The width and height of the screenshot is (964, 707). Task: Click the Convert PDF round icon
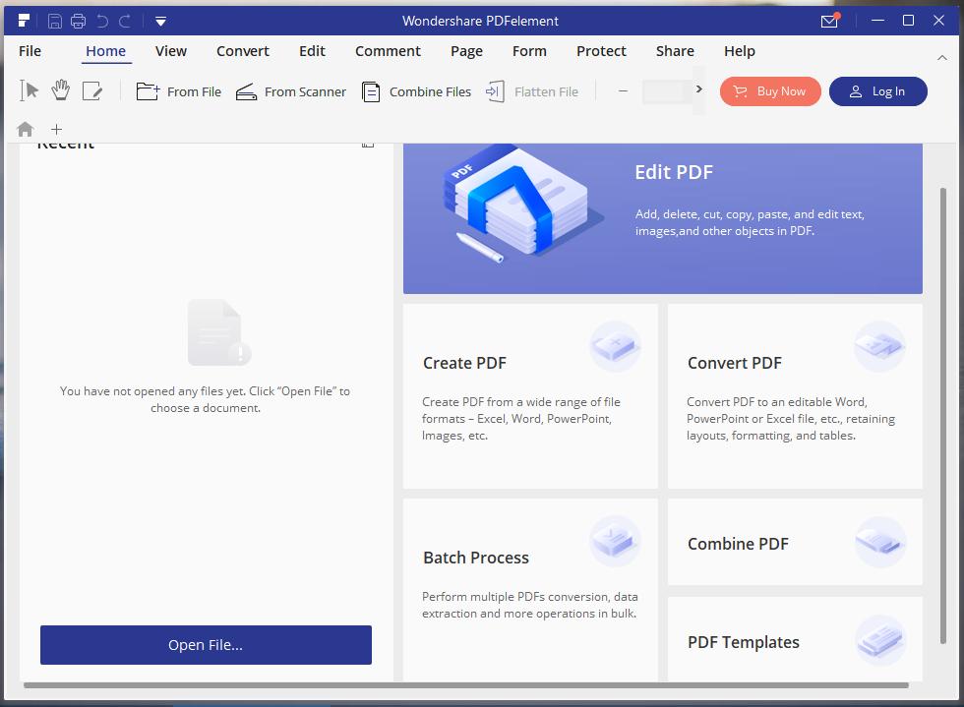[x=879, y=347]
